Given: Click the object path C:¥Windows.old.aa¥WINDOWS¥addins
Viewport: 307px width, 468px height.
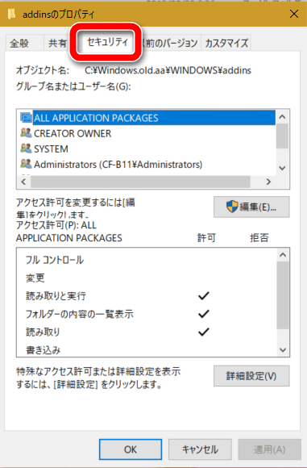Looking at the screenshot, I should 168,70.
